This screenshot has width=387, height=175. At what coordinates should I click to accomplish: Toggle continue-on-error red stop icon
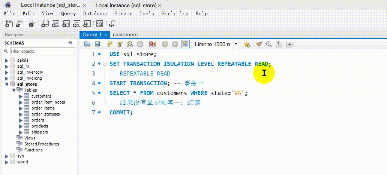tap(152, 44)
